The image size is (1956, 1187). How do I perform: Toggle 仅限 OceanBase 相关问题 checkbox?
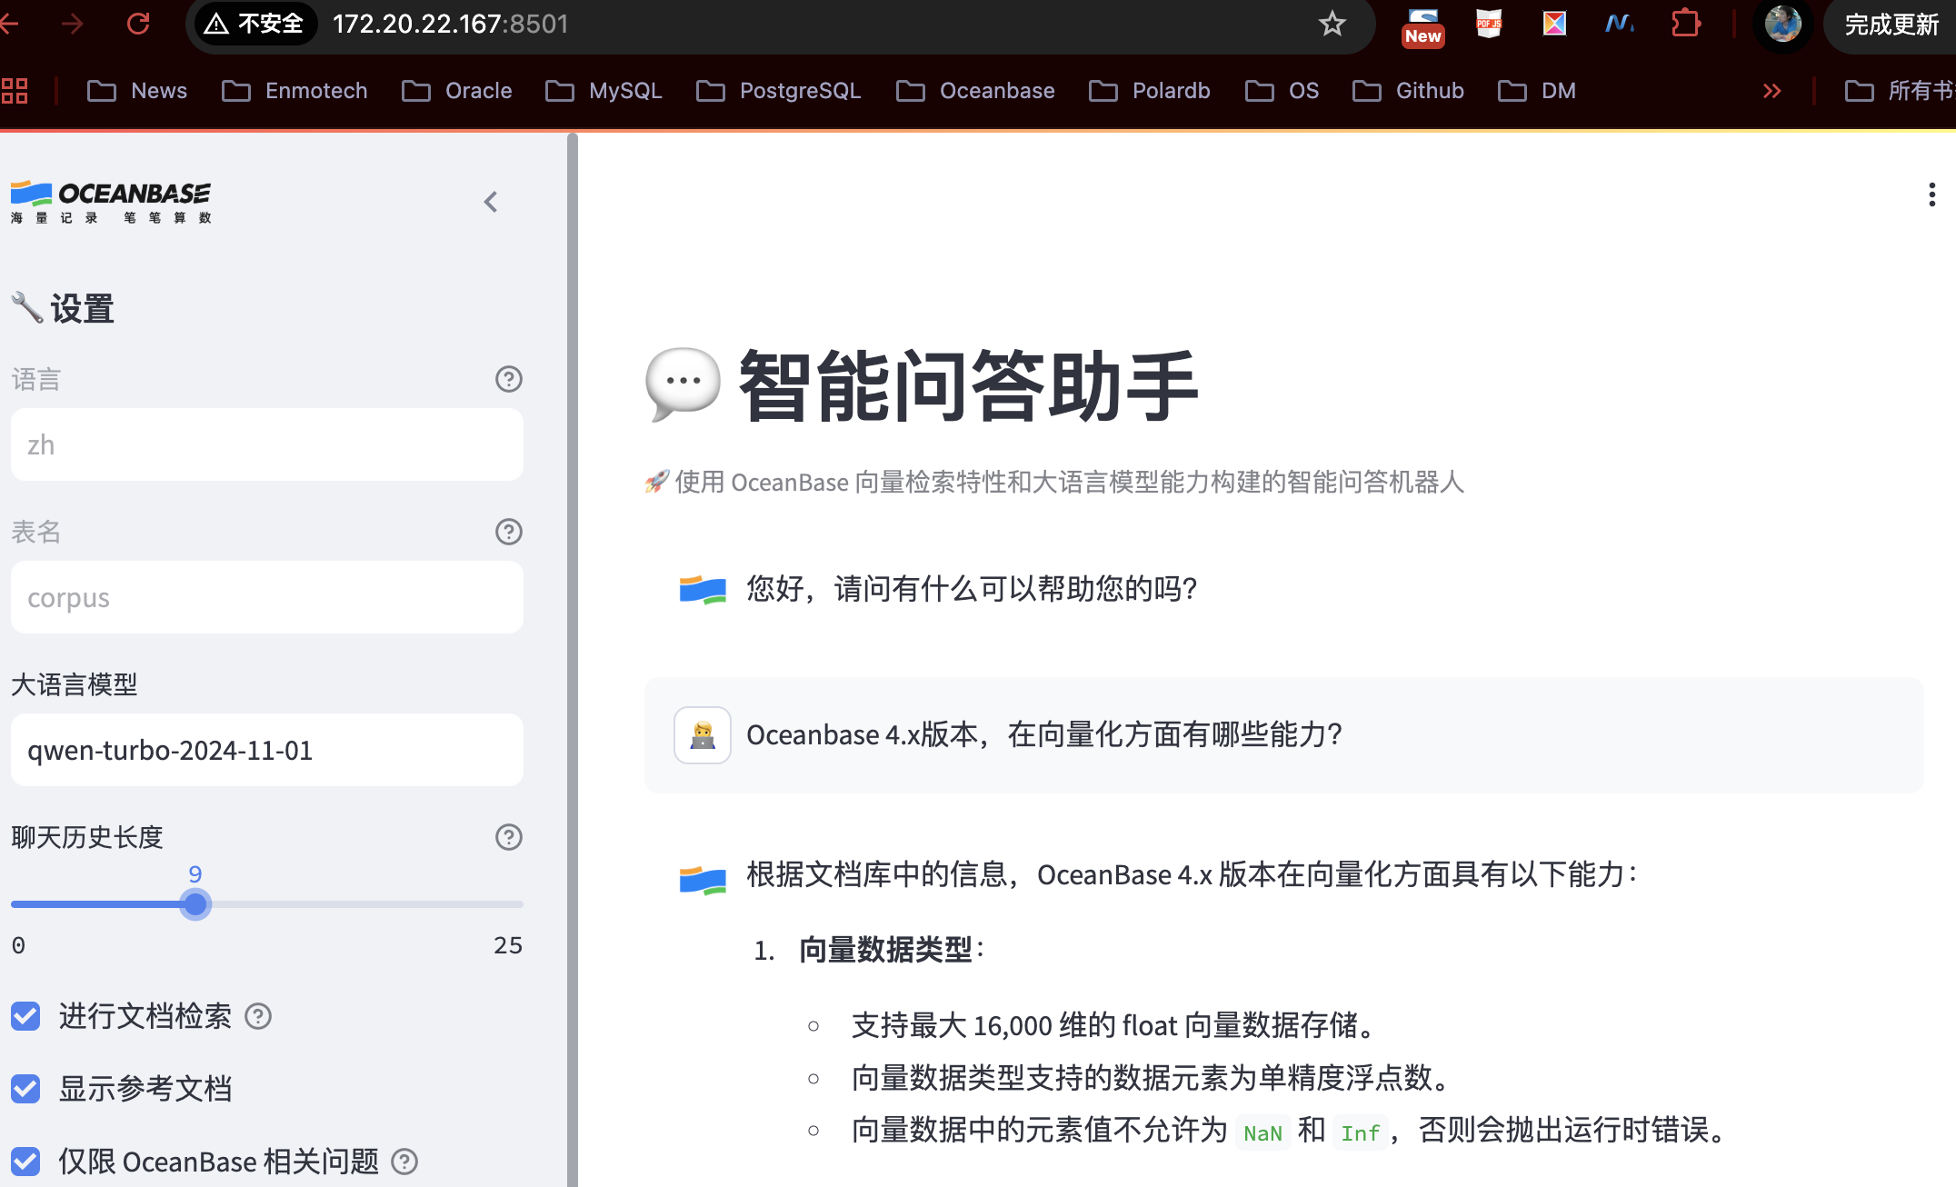click(25, 1162)
